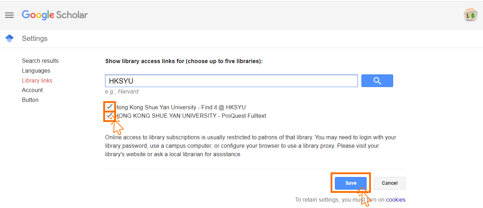Switch to the Languages settings section
Image resolution: width=483 pixels, height=208 pixels.
pyautogui.click(x=36, y=71)
